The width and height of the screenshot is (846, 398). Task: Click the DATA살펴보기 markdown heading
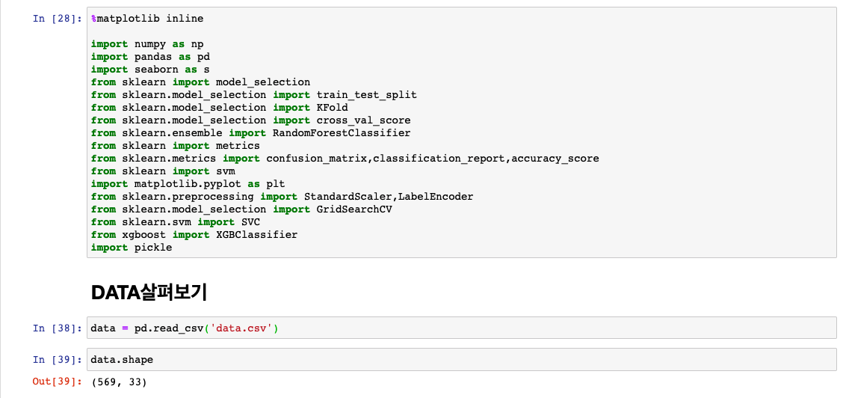tap(149, 293)
